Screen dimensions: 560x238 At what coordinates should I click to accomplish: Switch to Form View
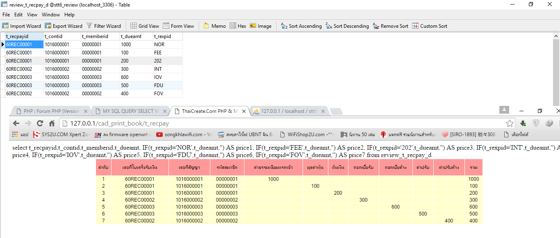click(x=178, y=26)
